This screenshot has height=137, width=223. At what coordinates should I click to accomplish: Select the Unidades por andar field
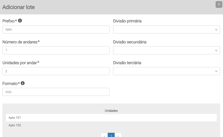click(56, 71)
